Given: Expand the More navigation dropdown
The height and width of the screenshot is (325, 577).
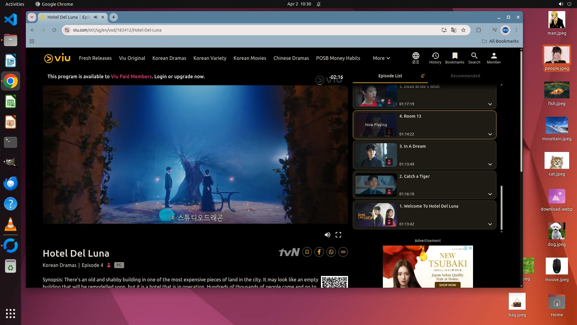Looking at the screenshot, I should tap(381, 58).
